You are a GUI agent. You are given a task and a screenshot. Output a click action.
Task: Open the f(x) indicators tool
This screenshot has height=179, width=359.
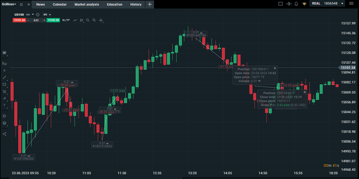4,63
